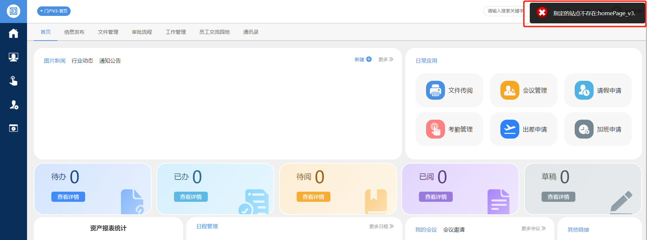Viewport: 647px width, 240px height.
Task: Click 查看详情 in the 待办 card
Action: (68, 197)
